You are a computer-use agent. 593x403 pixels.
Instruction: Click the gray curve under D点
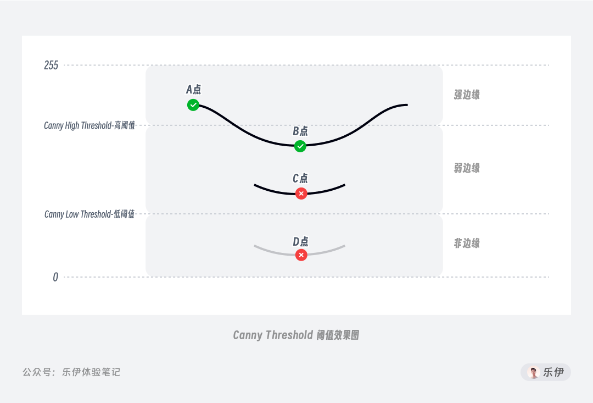coord(300,251)
